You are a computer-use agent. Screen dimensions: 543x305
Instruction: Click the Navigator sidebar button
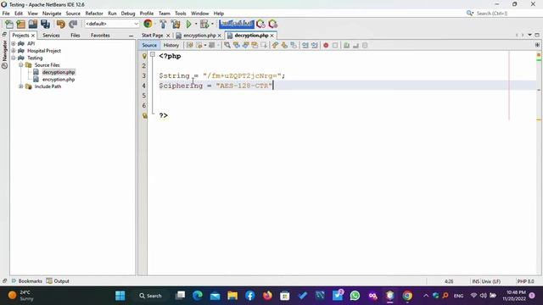(x=4, y=54)
